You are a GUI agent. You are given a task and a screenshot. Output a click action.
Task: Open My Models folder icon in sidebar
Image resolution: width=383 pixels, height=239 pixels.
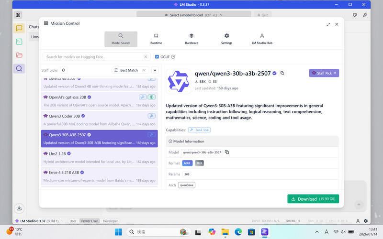tap(19, 55)
